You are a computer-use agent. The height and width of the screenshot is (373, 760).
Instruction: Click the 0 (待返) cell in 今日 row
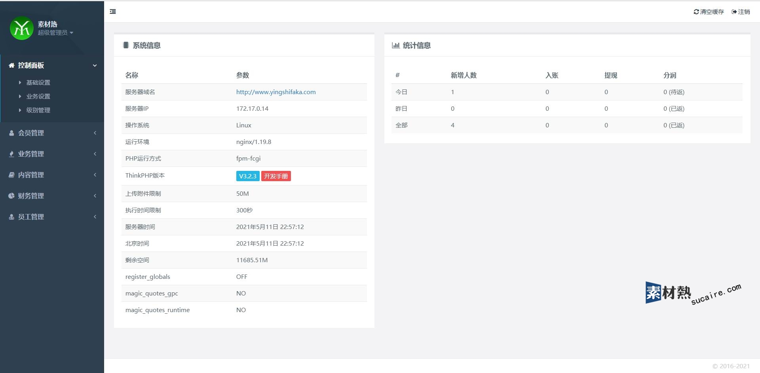(x=674, y=92)
